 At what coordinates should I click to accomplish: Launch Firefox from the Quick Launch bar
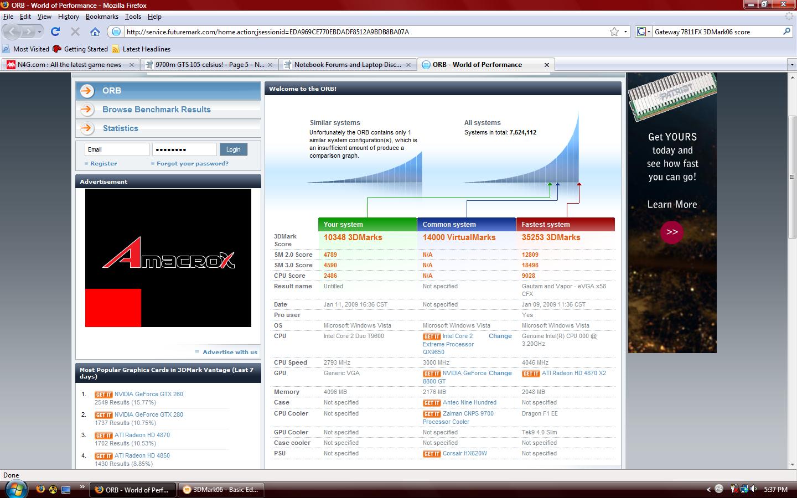(40, 489)
